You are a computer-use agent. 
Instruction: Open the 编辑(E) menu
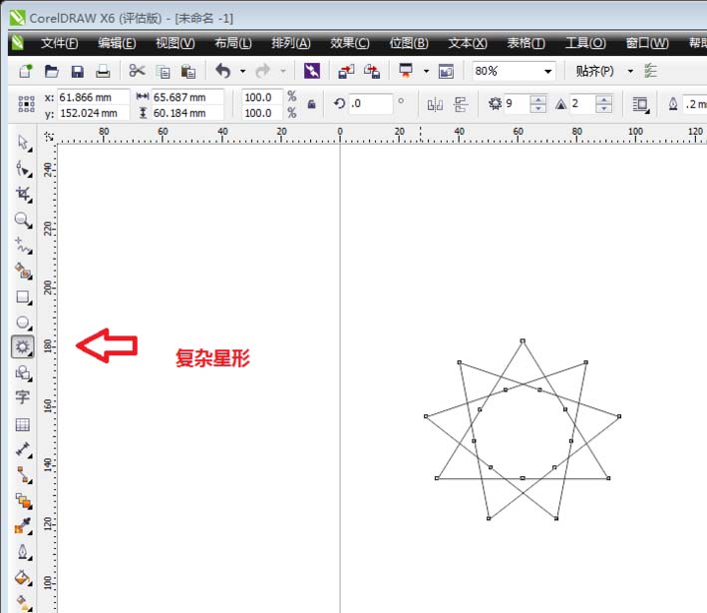pos(117,43)
